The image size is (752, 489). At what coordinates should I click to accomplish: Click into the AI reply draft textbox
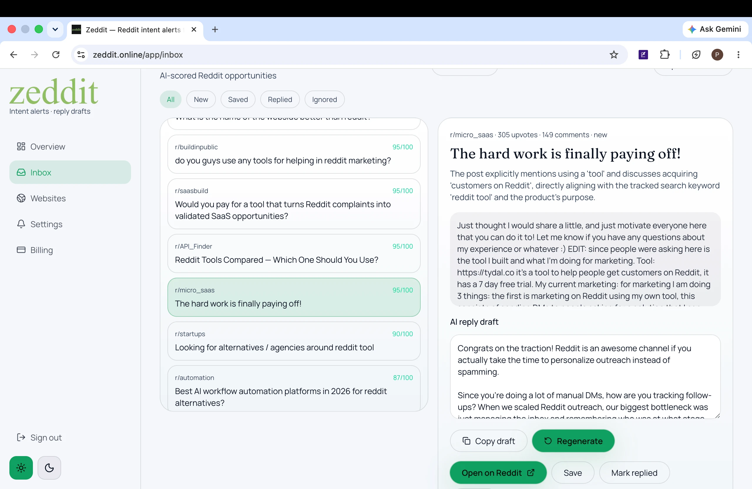(585, 377)
